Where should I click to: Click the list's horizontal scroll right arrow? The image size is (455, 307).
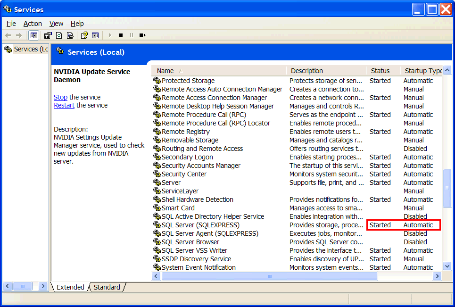click(437, 276)
